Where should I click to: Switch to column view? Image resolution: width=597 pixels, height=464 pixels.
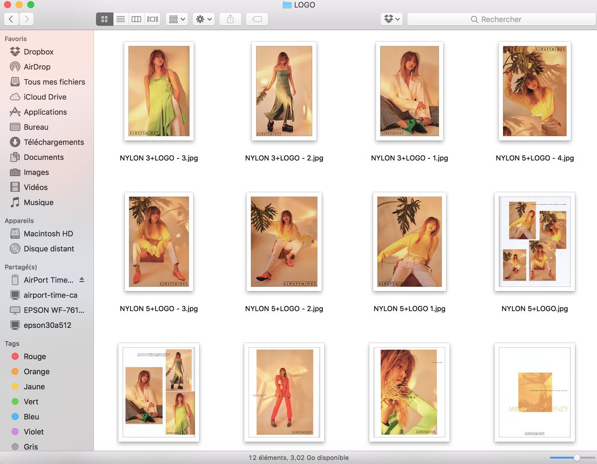click(136, 19)
